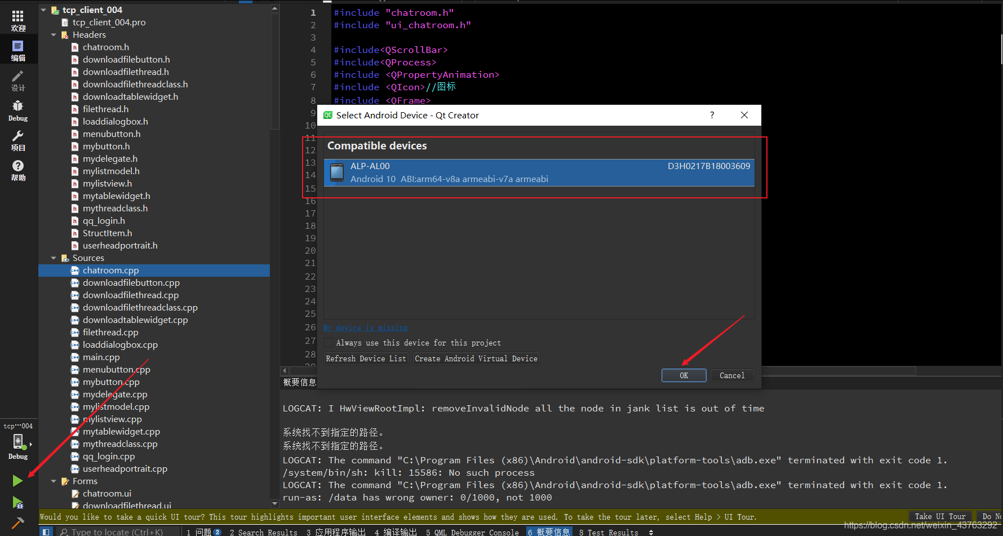Viewport: 1003px width, 536px height.
Task: Open filethread.cpp source file
Action: coord(110,333)
